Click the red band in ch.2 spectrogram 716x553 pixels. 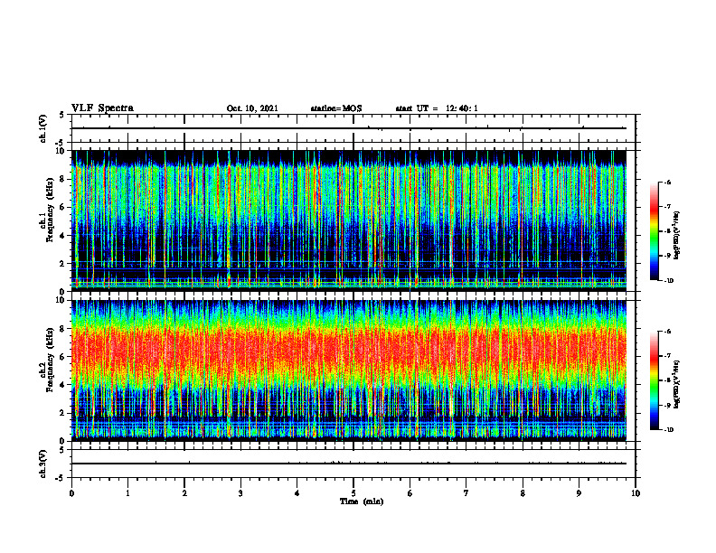point(349,349)
